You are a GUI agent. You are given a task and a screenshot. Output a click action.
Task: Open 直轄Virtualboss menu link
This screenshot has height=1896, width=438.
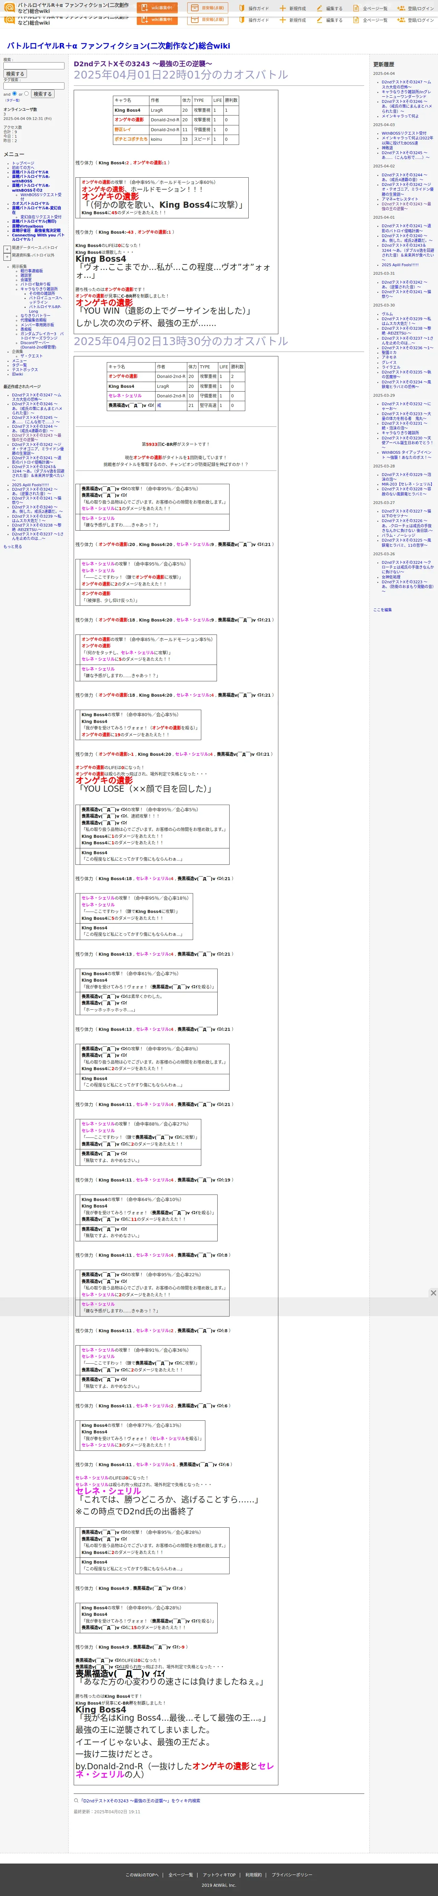pos(27,226)
